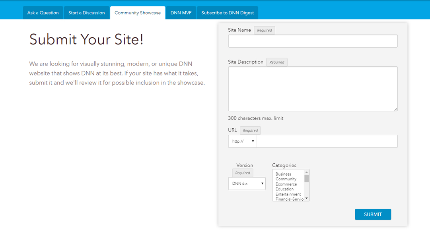Click the Site Name text field
The height and width of the screenshot is (236, 430).
(313, 41)
